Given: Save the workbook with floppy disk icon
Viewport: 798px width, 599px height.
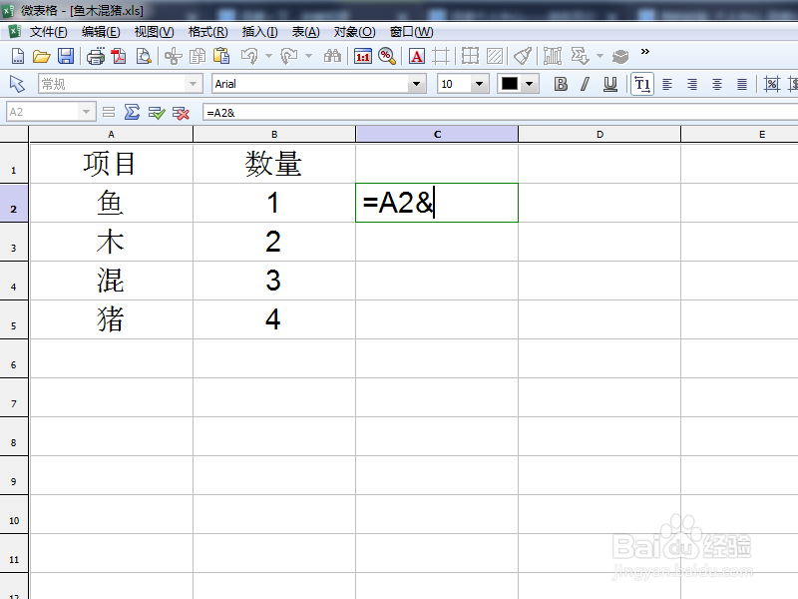Looking at the screenshot, I should tap(66, 56).
